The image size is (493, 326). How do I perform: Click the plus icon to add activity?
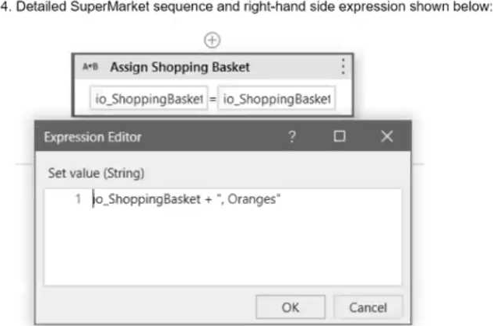click(x=212, y=40)
